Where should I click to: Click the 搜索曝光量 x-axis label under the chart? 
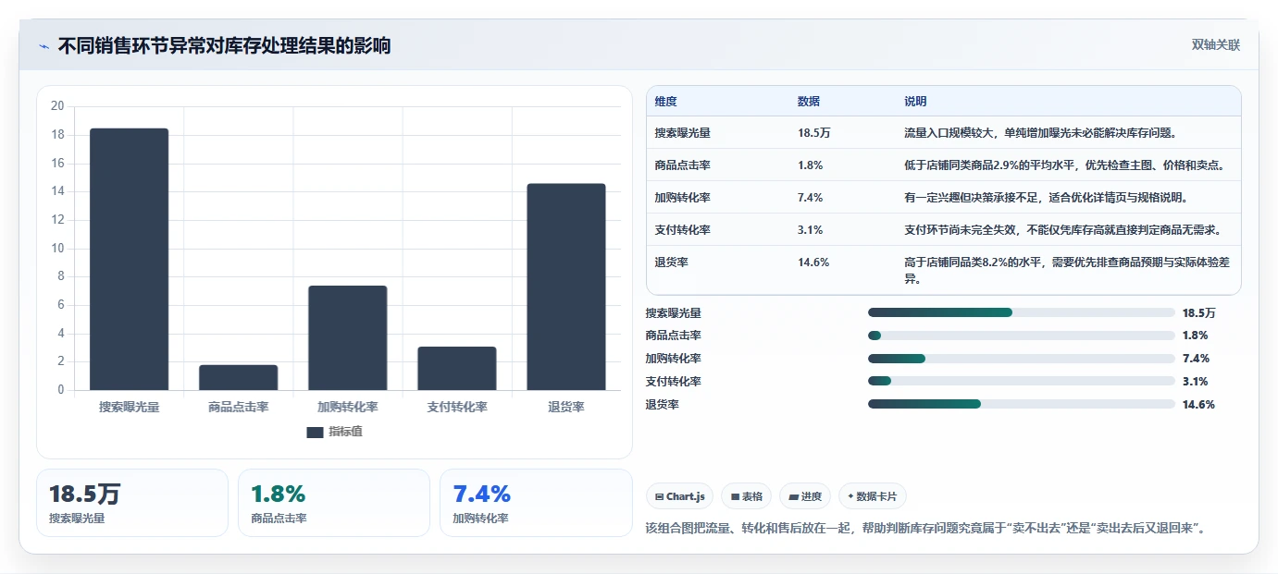pyautogui.click(x=130, y=407)
